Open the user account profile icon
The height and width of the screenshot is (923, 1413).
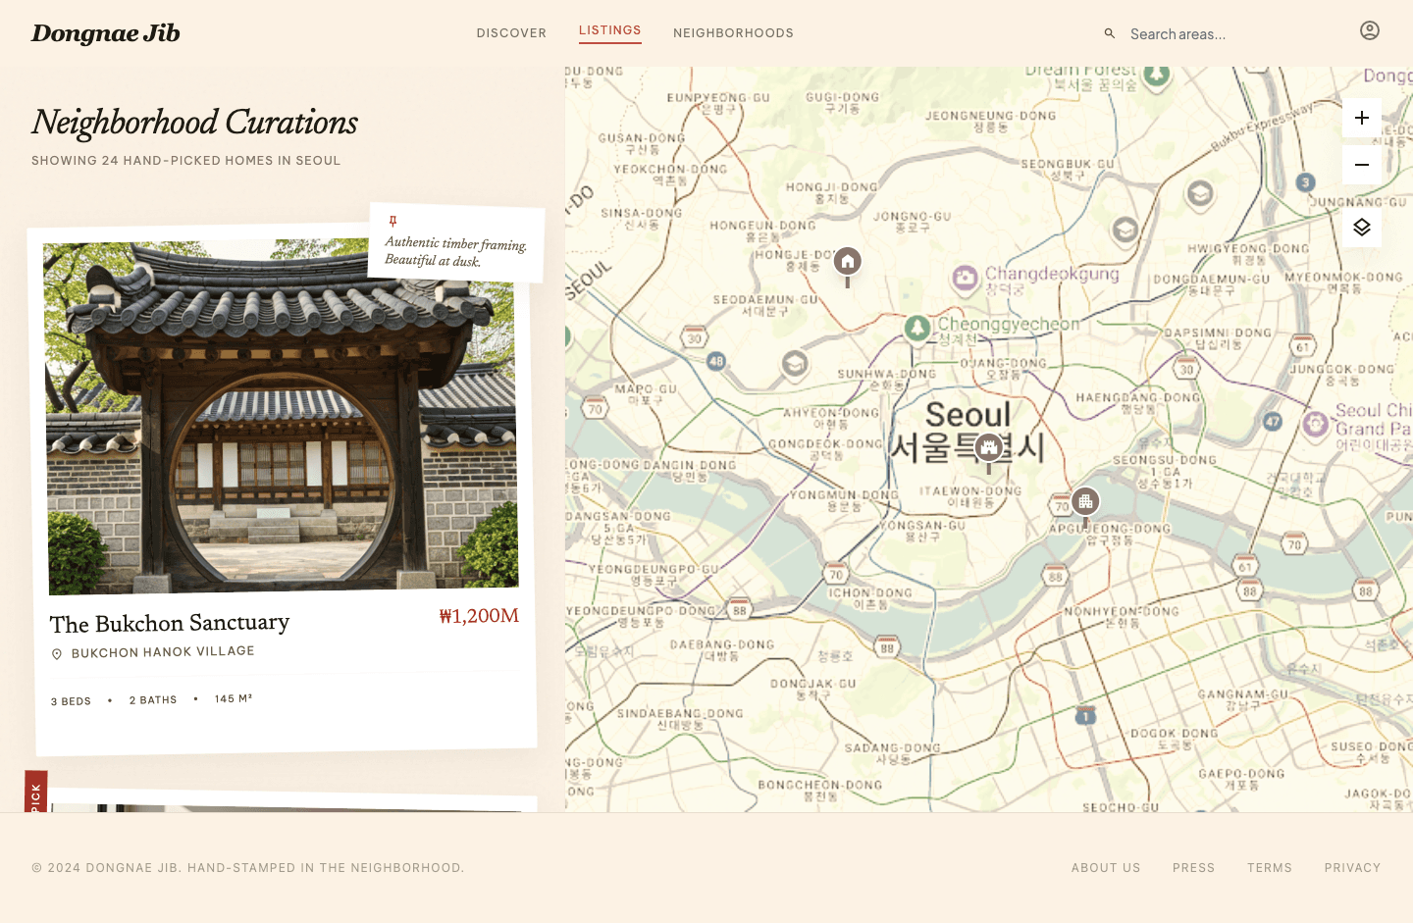tap(1369, 30)
